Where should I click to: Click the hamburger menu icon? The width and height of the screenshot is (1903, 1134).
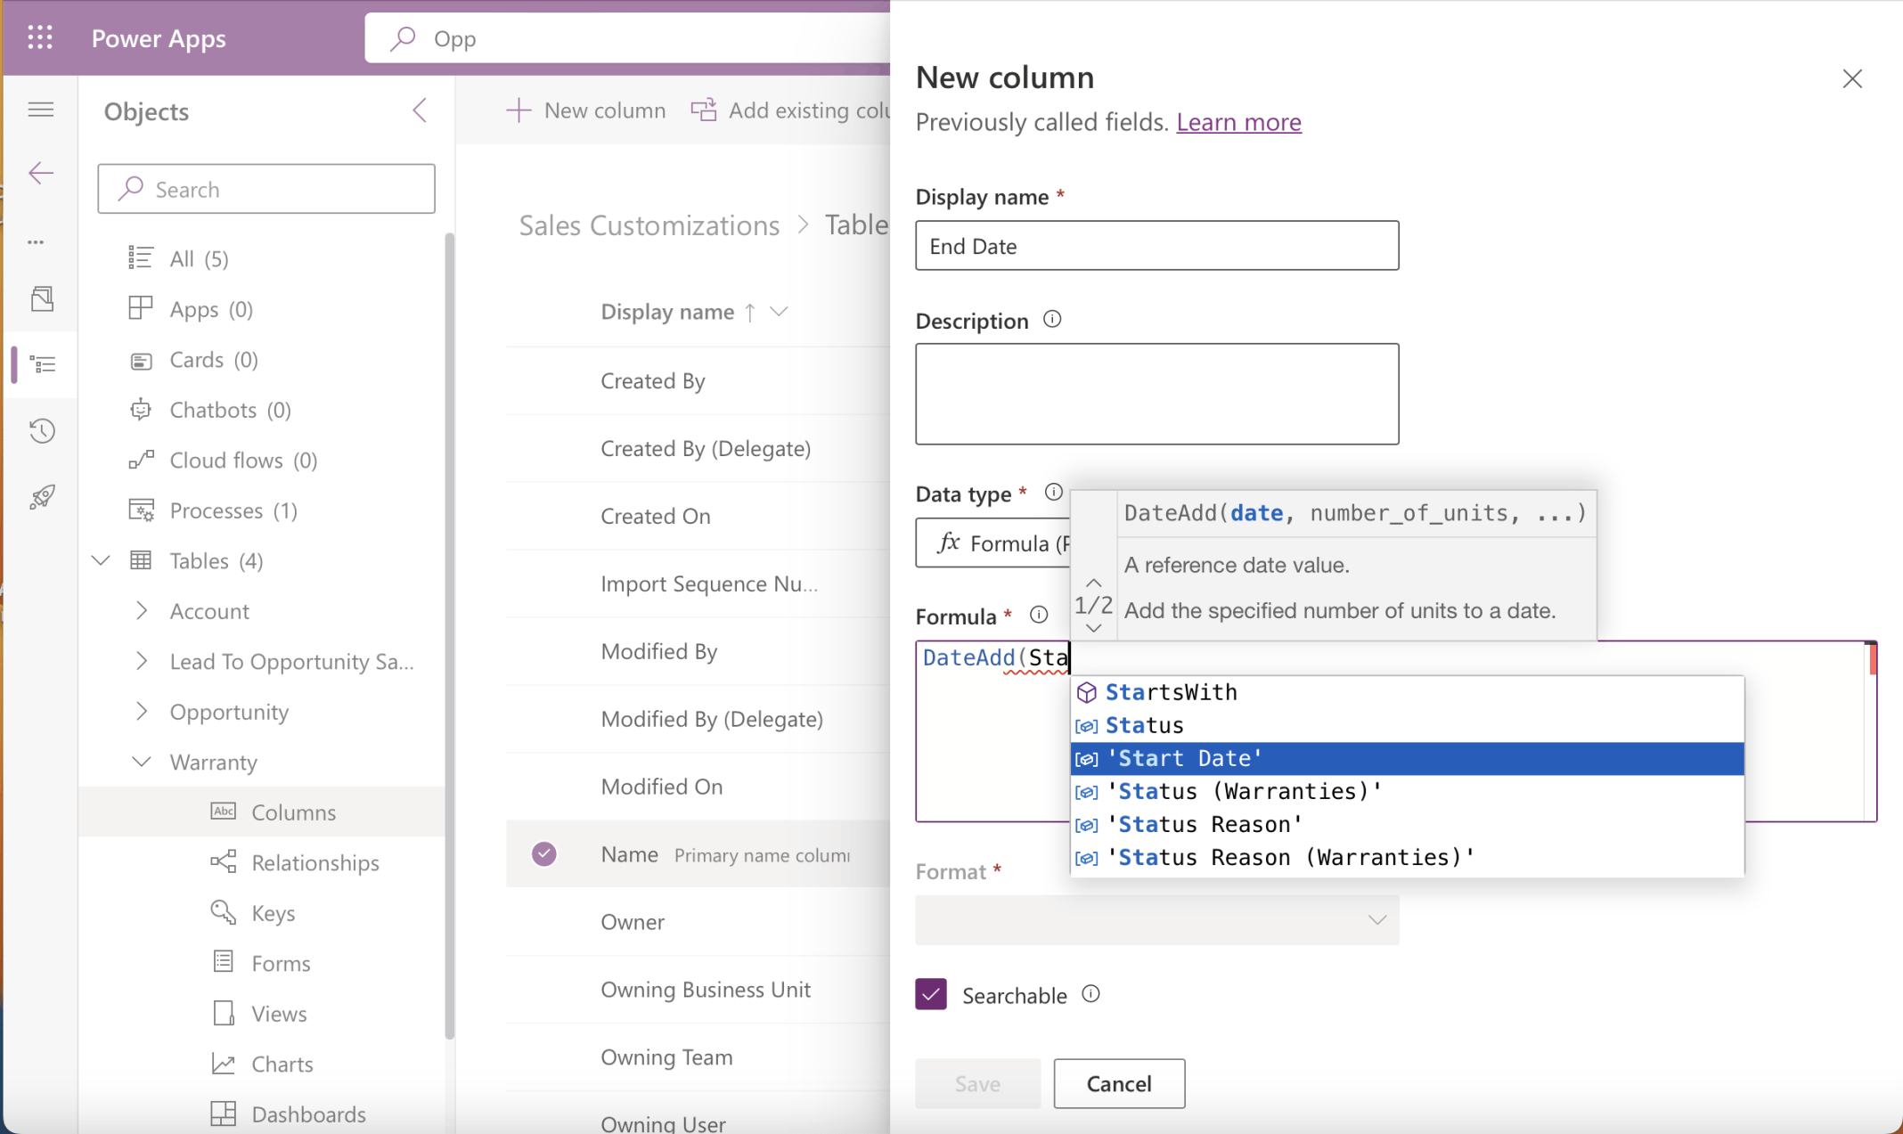point(41,110)
